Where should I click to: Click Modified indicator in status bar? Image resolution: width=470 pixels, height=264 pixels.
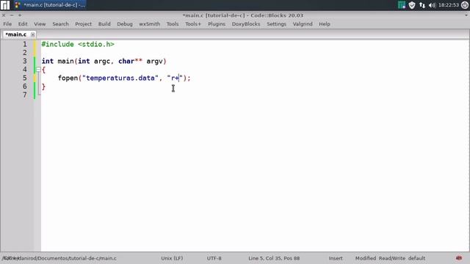click(366, 258)
